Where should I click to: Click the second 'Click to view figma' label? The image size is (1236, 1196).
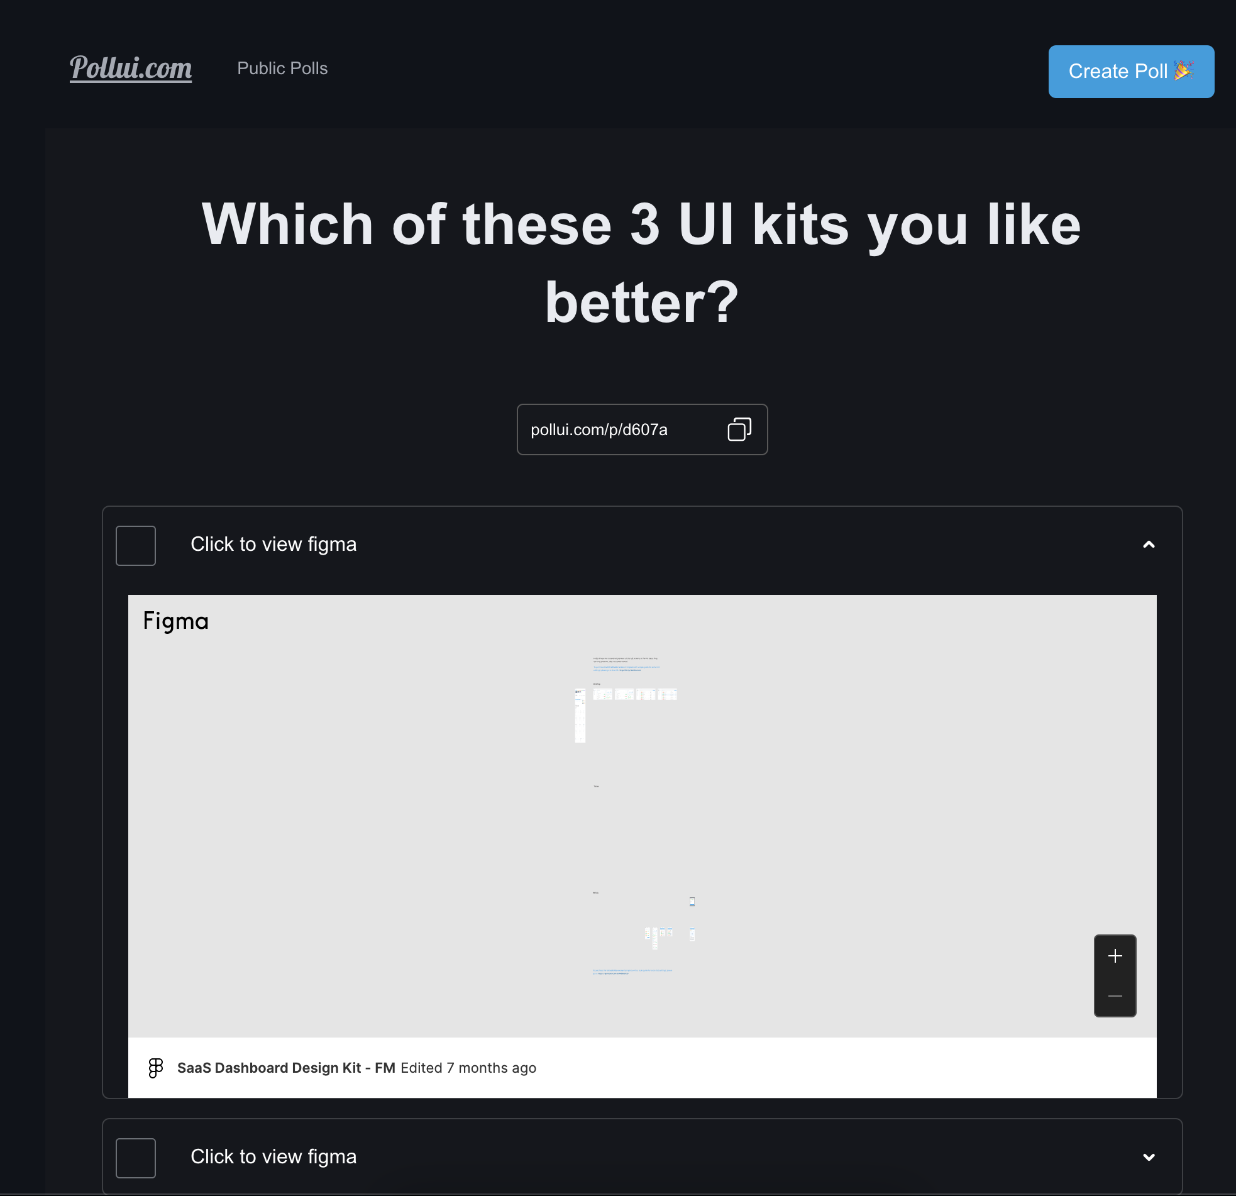point(273,1157)
